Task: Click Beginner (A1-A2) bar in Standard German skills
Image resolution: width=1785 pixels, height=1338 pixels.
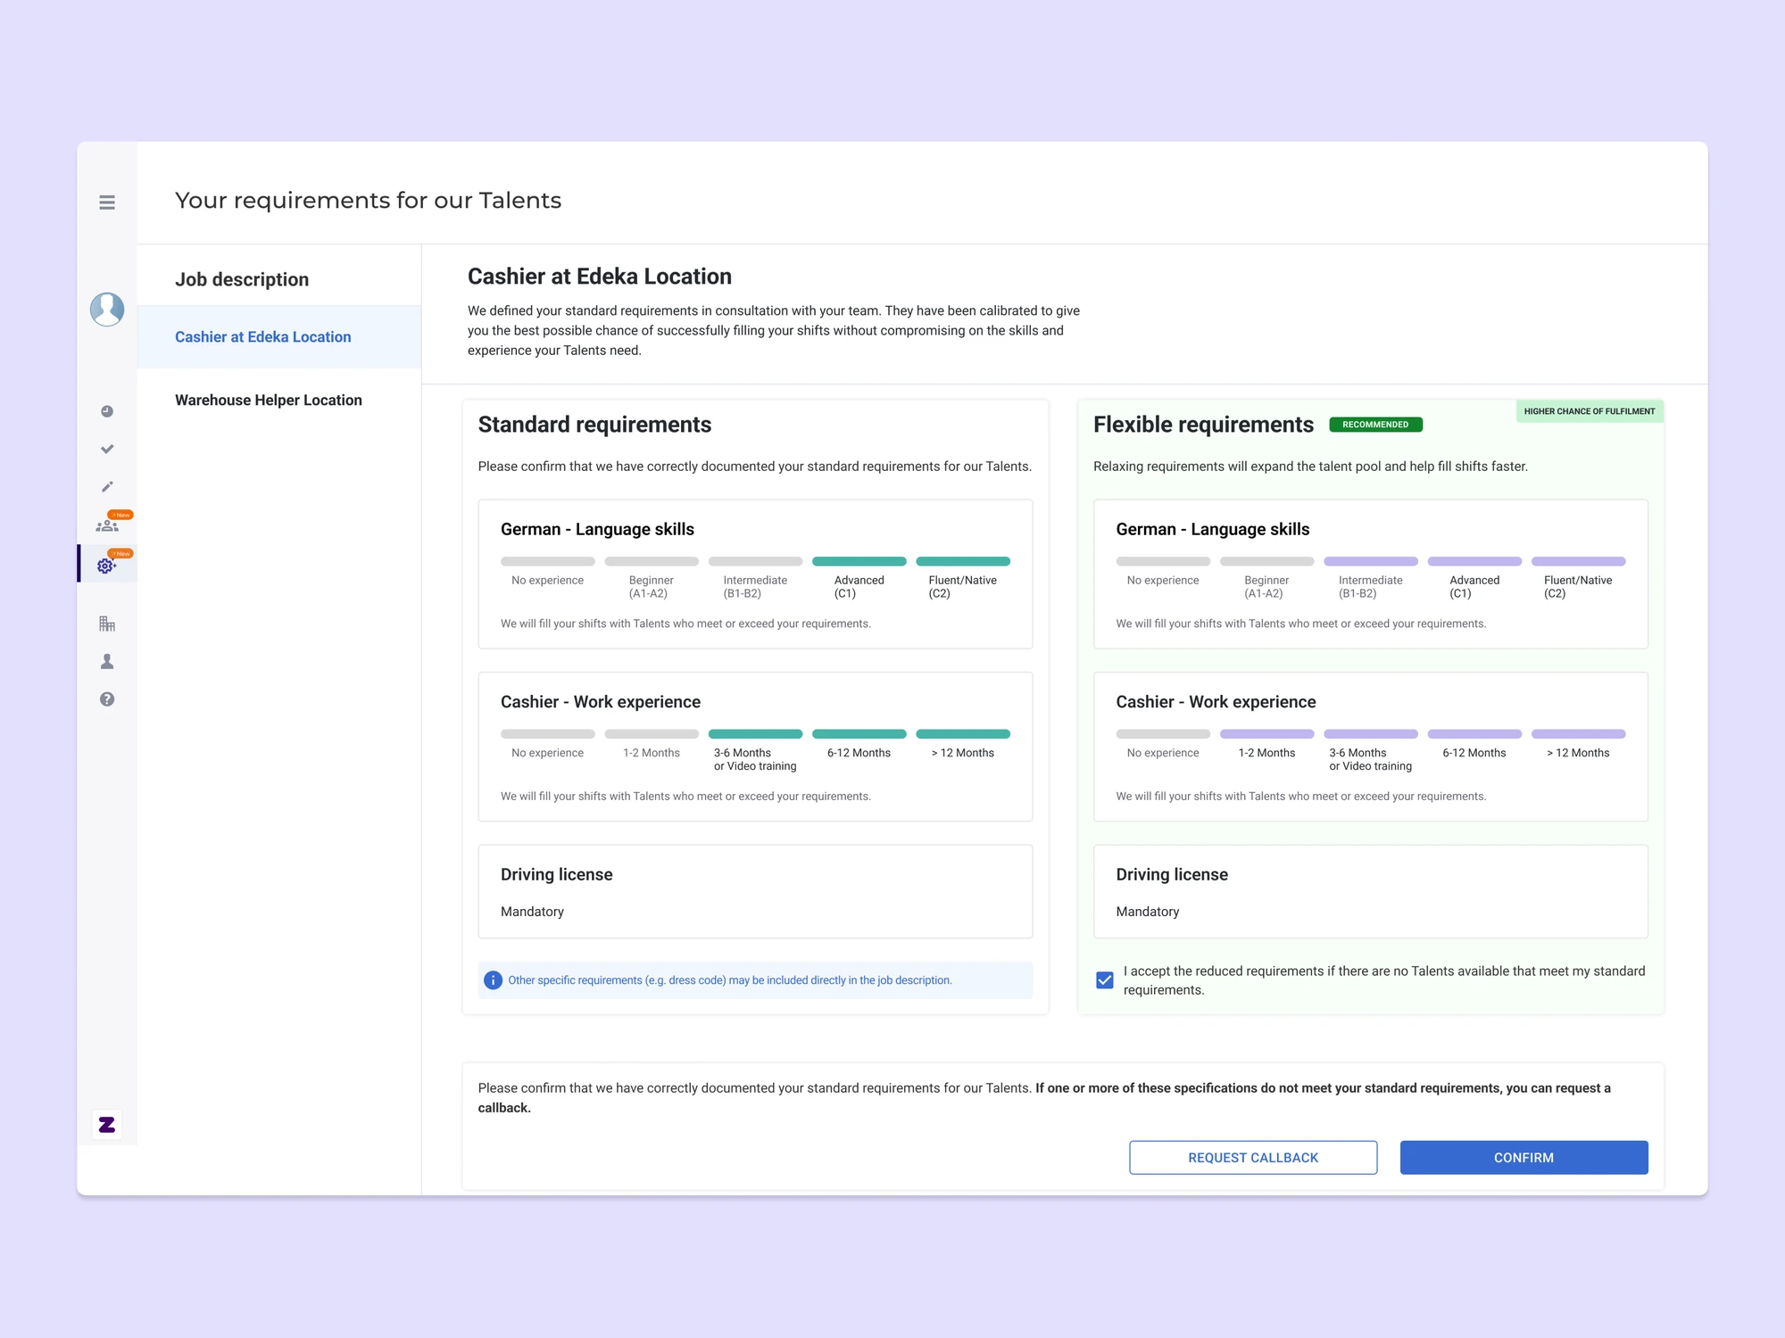Action: click(652, 562)
